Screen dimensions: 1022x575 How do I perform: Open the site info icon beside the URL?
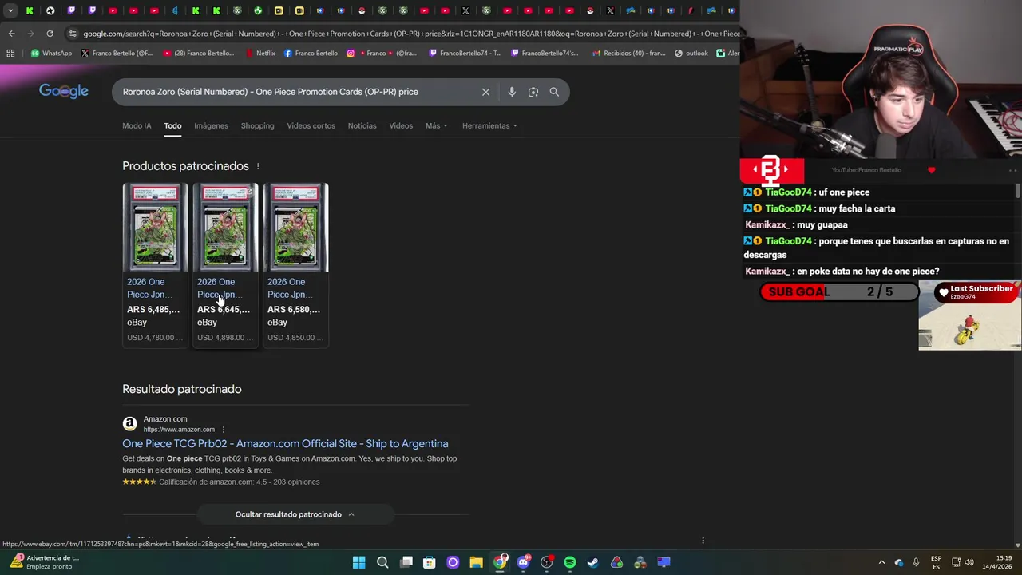(x=73, y=34)
